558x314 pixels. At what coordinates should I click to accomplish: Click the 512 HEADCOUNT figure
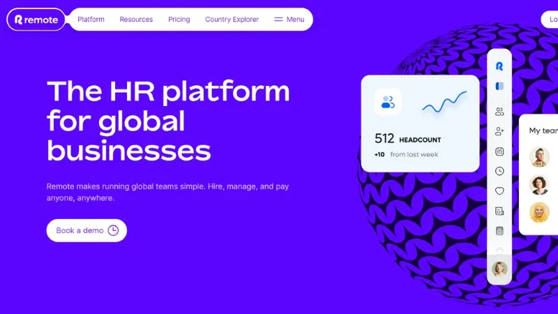(407, 138)
